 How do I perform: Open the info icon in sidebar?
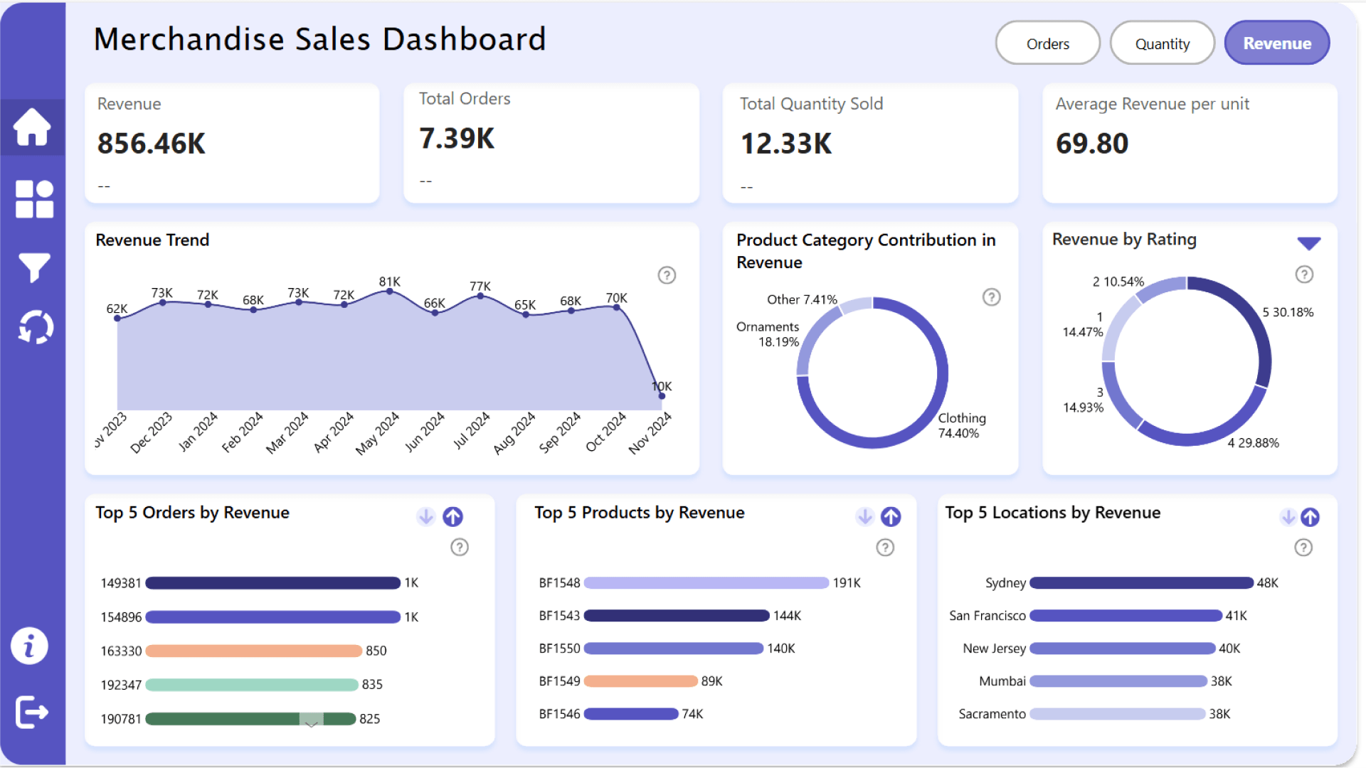[x=29, y=646]
